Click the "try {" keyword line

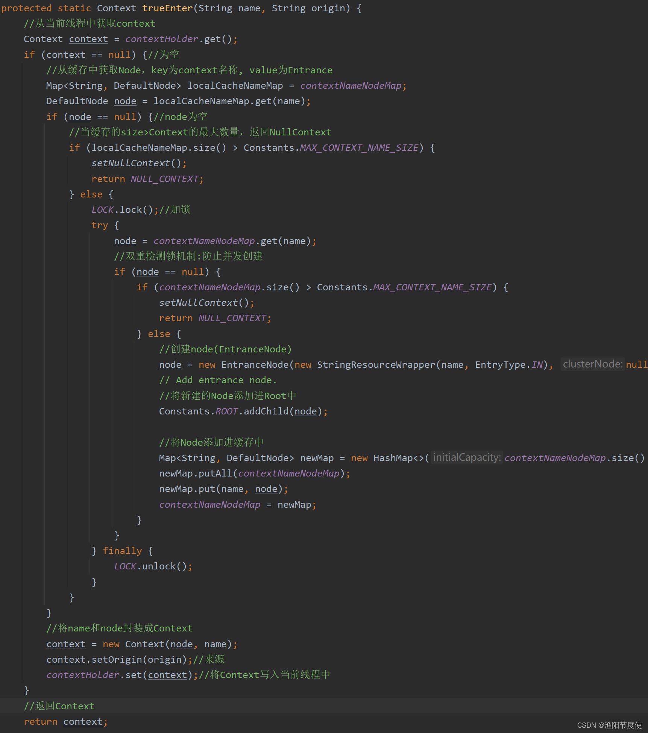(105, 225)
